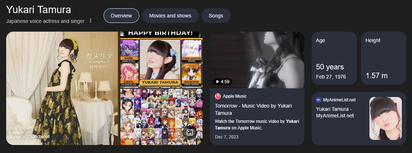The height and width of the screenshot is (153, 412).
Task: Click the Yukari Tamura title heading
Action: pyautogui.click(x=39, y=10)
